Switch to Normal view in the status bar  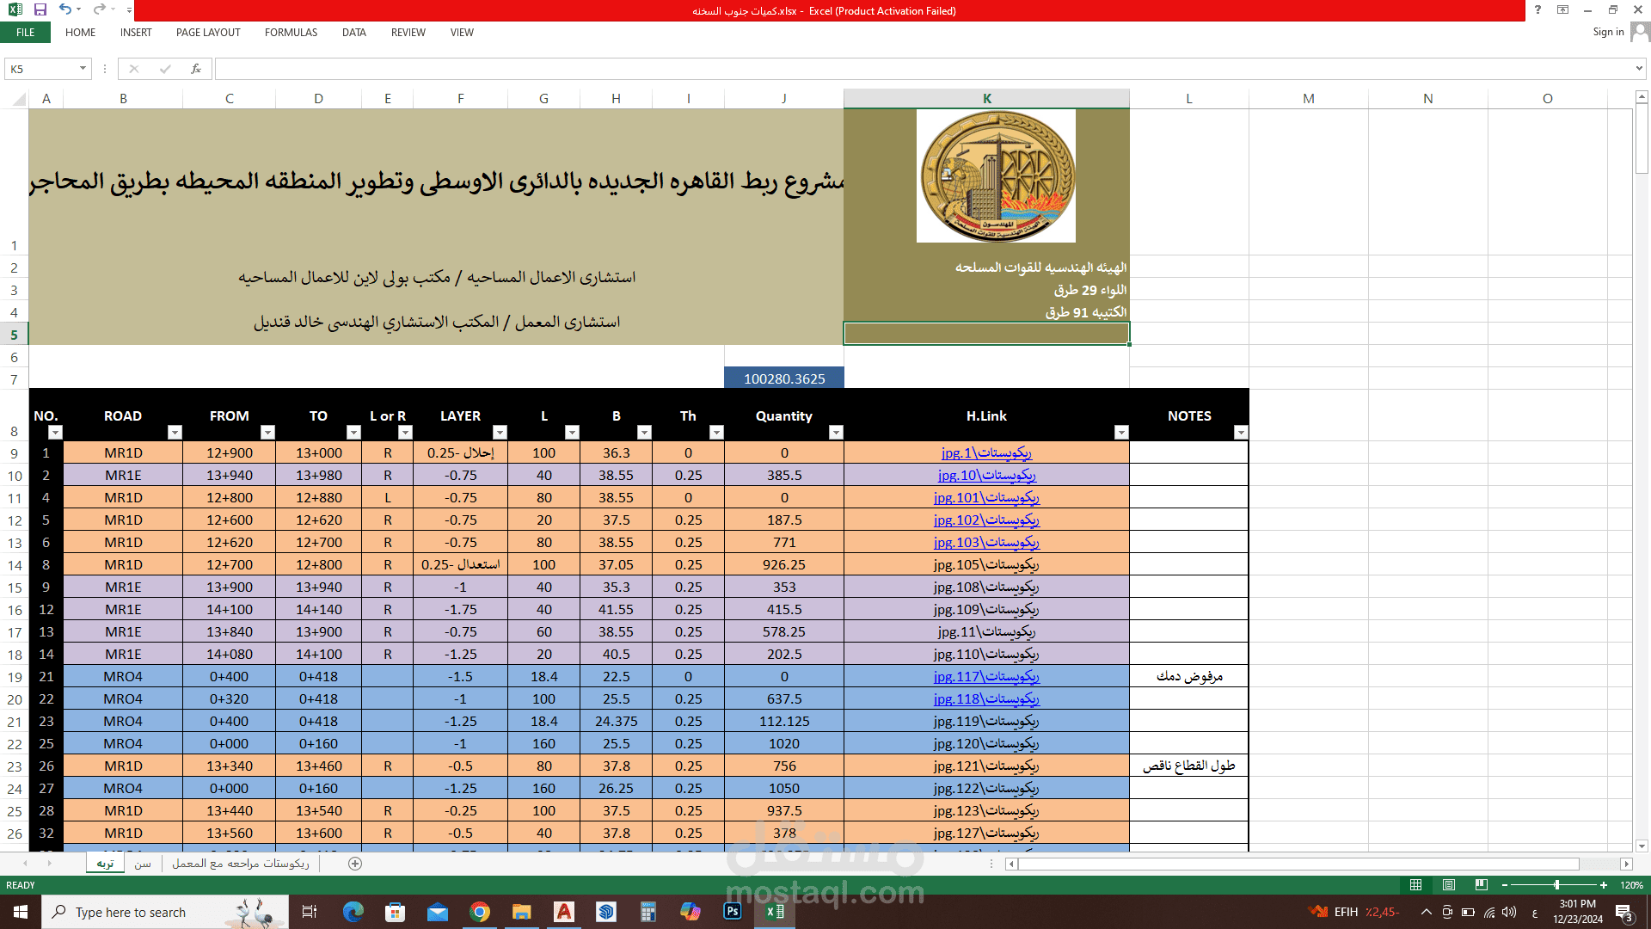tap(1415, 884)
